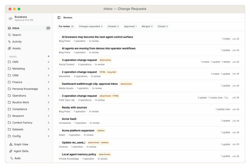
Task: Switch to the Closed tab
Action: [x=162, y=27]
